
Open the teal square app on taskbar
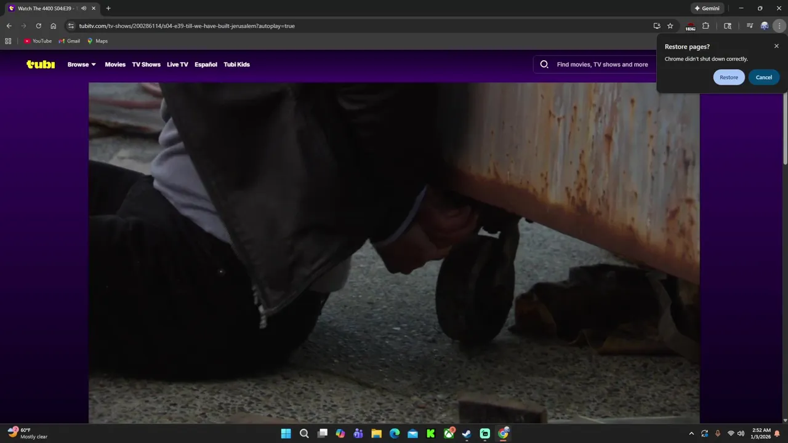(x=485, y=434)
